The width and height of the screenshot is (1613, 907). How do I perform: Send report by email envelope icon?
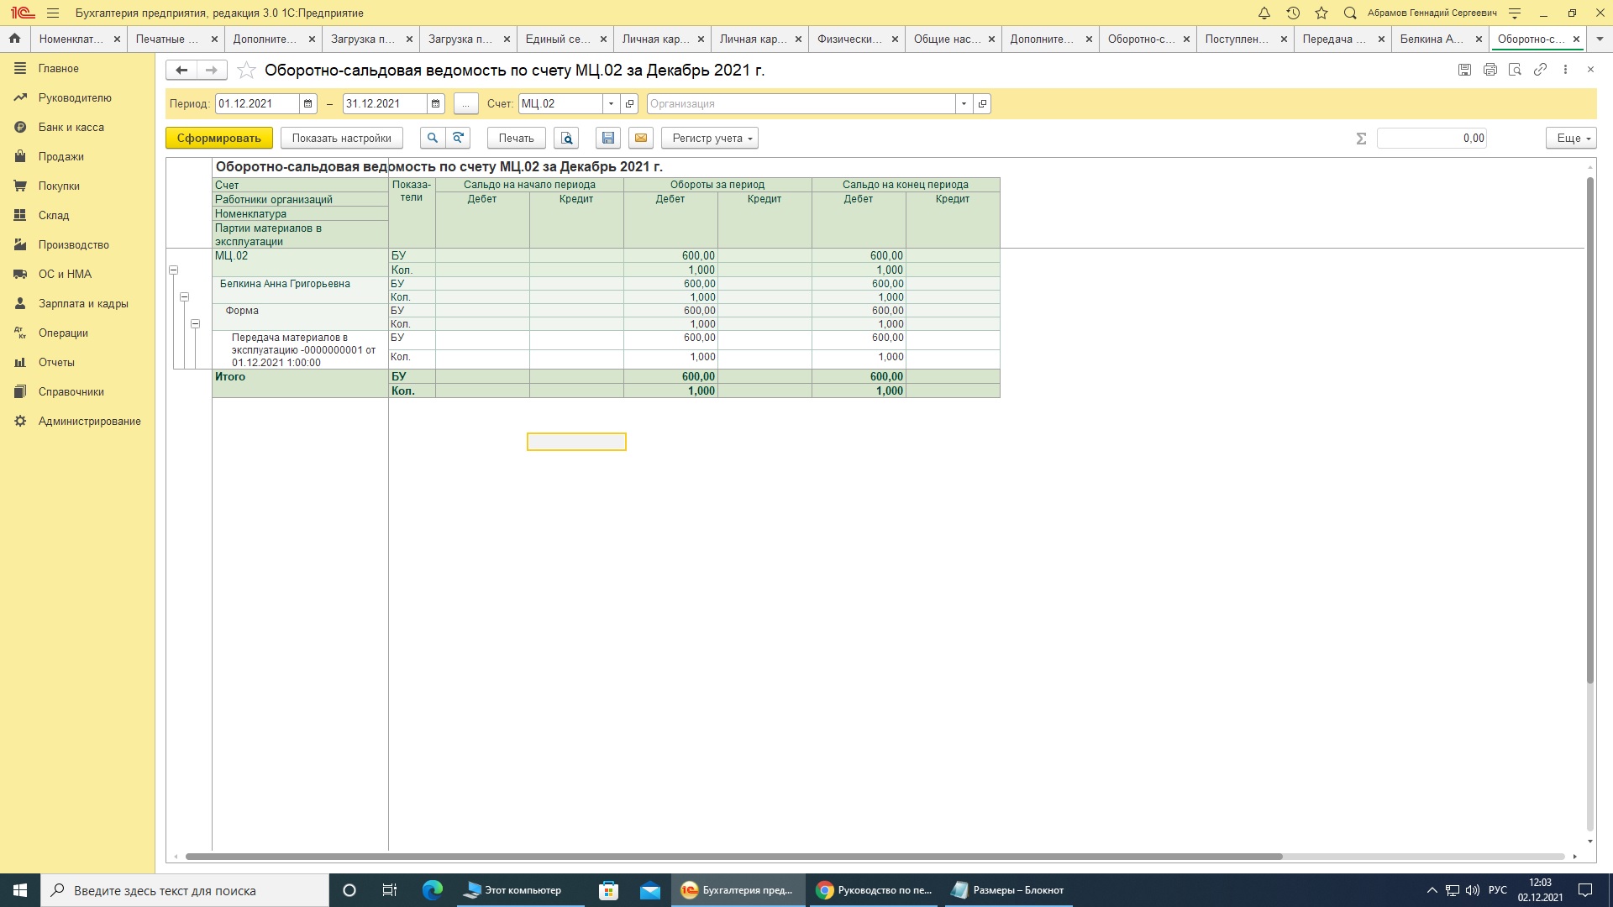(x=641, y=138)
